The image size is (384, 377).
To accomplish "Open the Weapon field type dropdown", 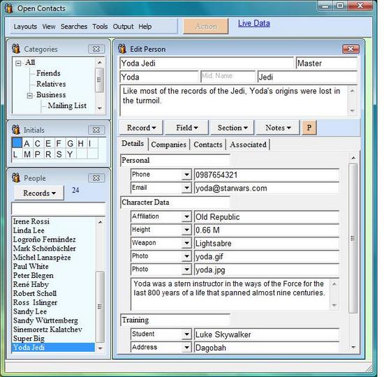I will tap(187, 243).
